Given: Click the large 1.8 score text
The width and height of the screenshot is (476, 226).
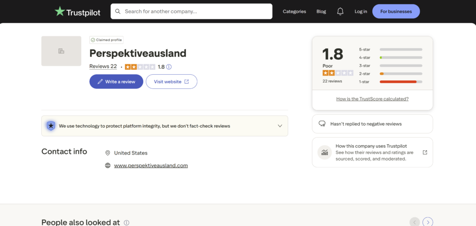Looking at the screenshot, I should click(333, 54).
